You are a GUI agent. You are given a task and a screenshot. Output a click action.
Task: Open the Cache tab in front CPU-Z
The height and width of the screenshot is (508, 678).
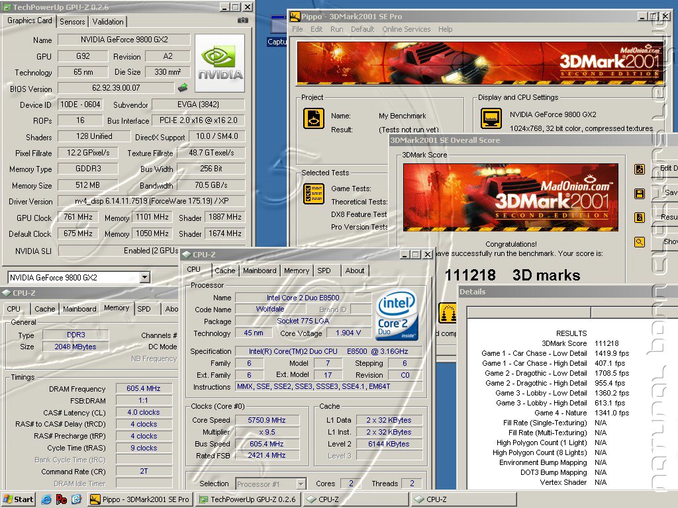point(225,271)
